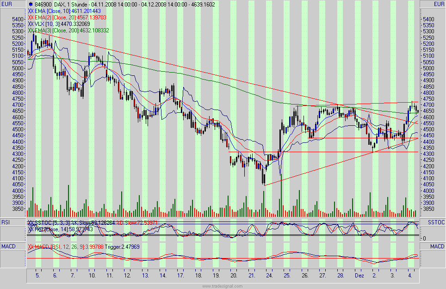The image size is (446, 289).
Task: Click the date label '14.' on the time axis
Action: point(163,276)
